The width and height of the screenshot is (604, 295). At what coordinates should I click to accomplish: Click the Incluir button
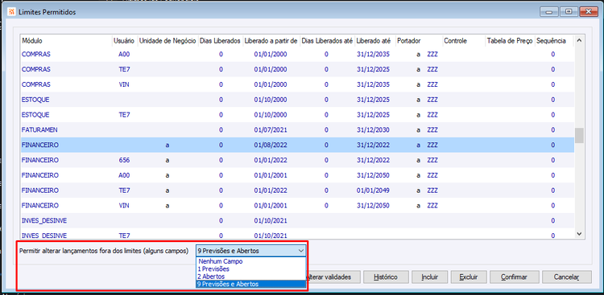tap(429, 277)
